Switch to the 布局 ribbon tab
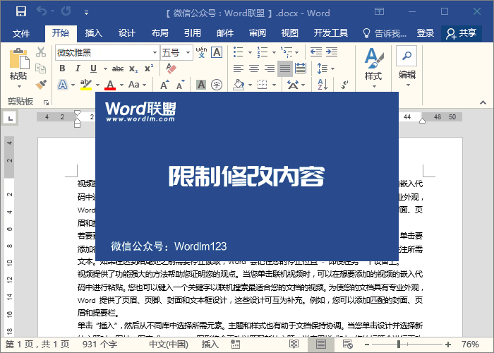 [x=159, y=33]
